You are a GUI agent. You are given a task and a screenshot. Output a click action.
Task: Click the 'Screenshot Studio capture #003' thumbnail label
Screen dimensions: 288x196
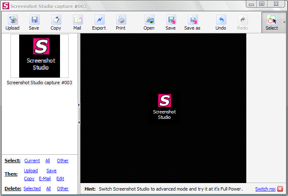click(x=39, y=83)
